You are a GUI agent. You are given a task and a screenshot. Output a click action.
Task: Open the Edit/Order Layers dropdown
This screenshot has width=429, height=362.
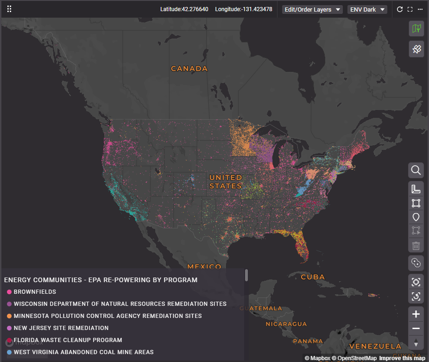pos(313,9)
